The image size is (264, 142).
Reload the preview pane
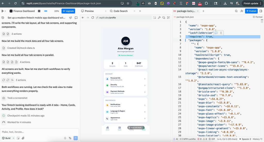pyautogui.click(x=93, y=18)
